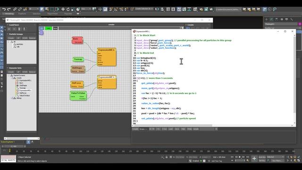Click the Play Animation button
Viewport: 302px width, 170px height.
tap(240, 157)
